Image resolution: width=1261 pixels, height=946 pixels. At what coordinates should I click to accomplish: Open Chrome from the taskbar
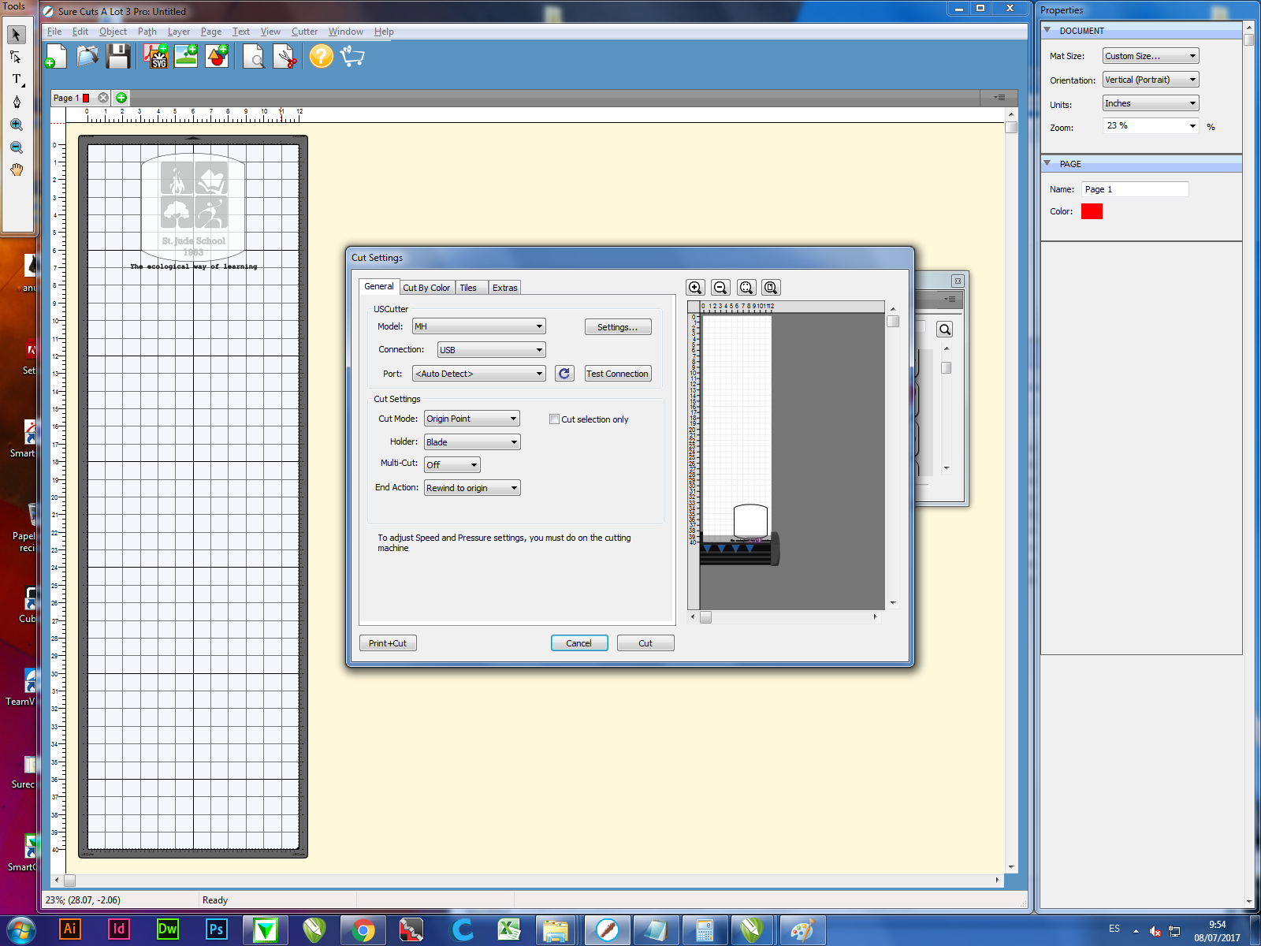(x=363, y=930)
